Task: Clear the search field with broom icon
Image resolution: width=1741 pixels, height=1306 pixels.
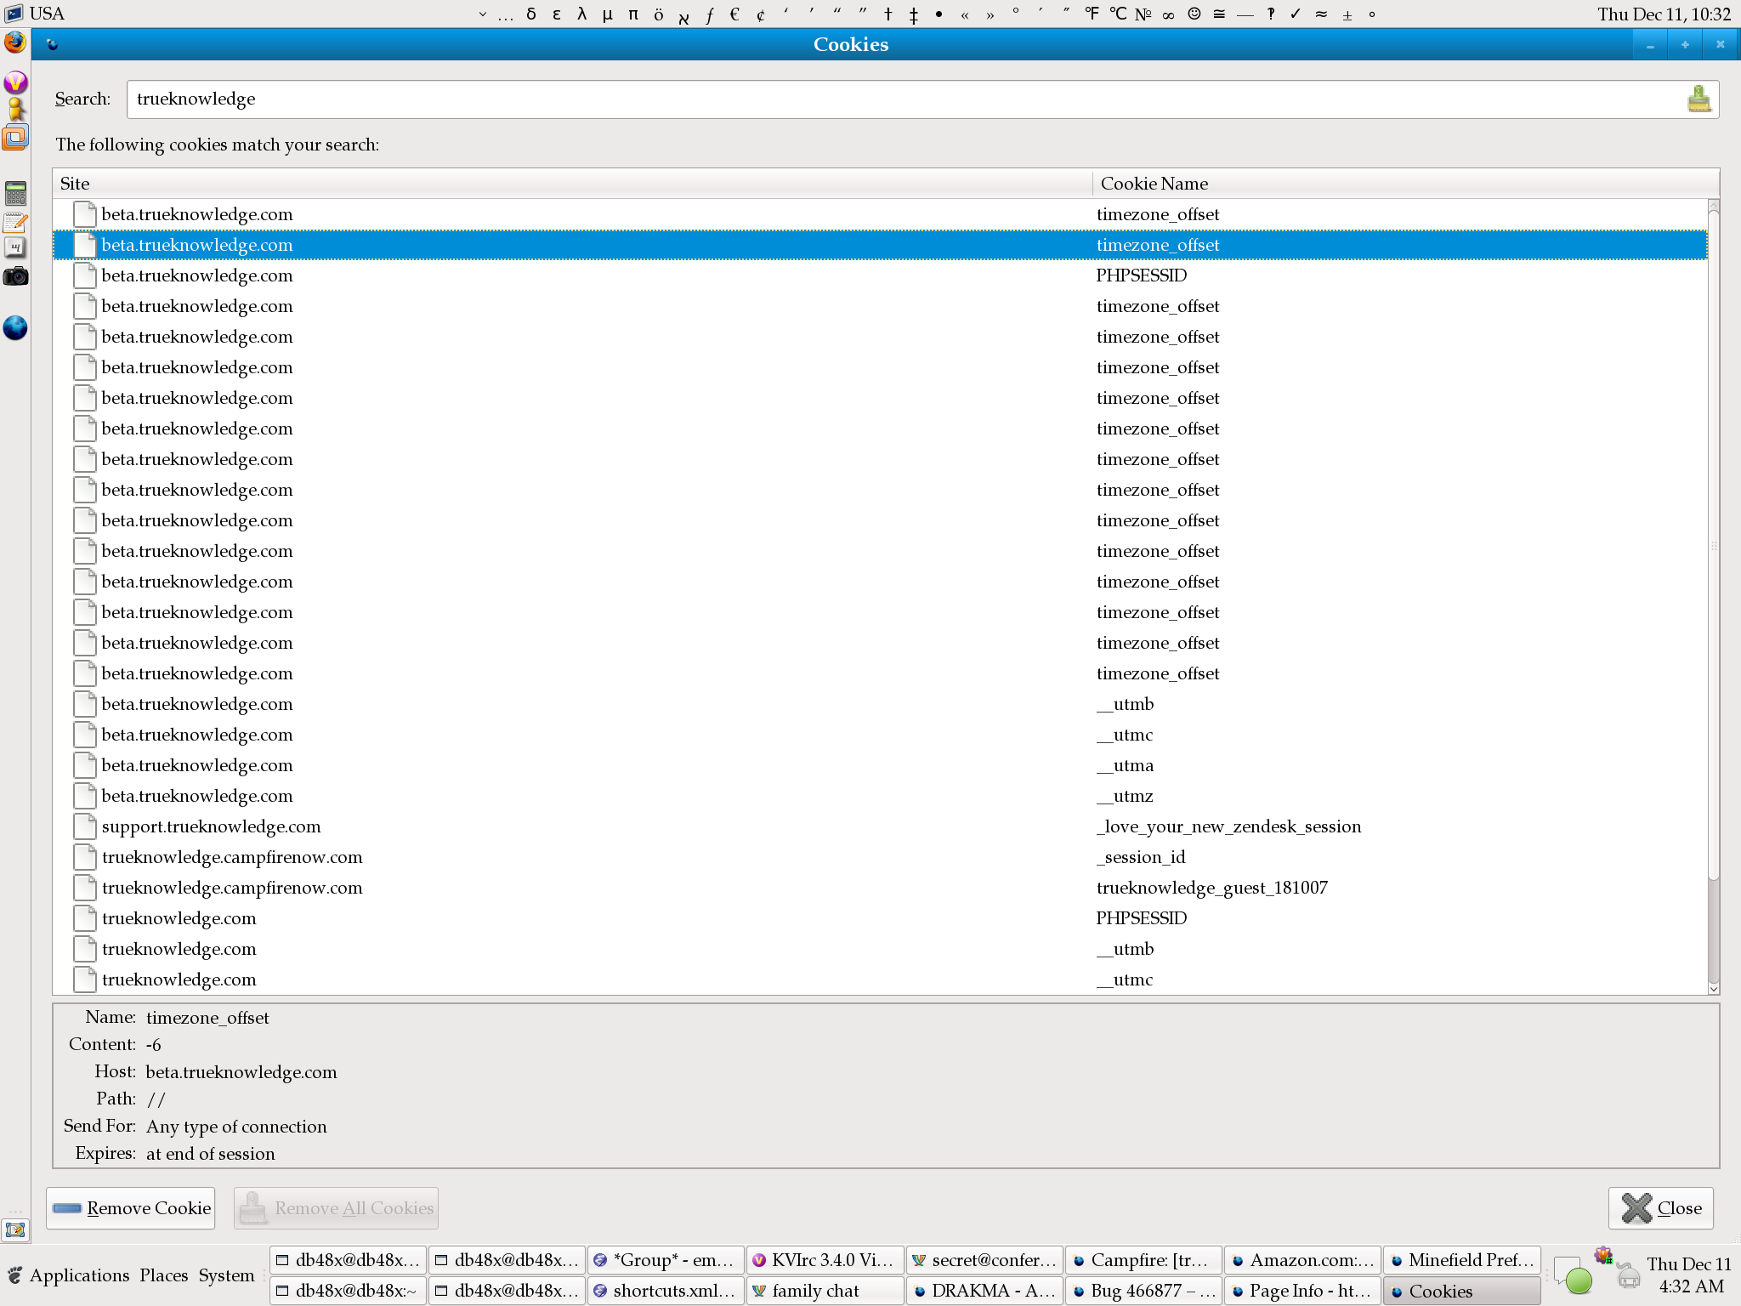Action: 1698,99
